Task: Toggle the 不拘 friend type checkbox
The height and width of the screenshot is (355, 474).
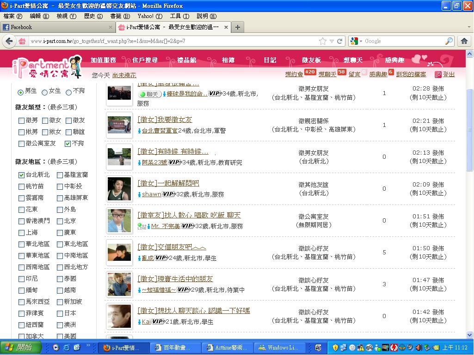Action: 68,144
